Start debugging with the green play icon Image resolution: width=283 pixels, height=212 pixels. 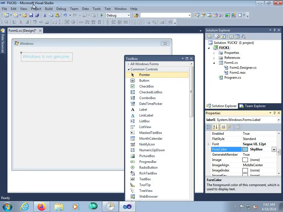click(x=101, y=15)
